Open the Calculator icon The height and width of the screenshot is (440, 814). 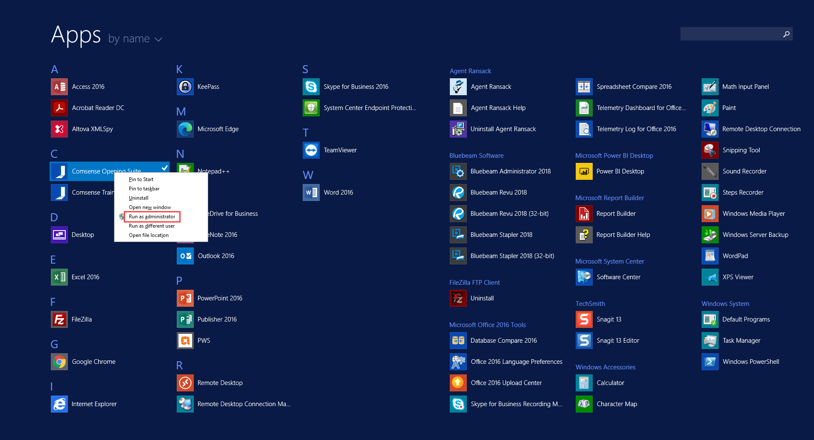click(584, 383)
